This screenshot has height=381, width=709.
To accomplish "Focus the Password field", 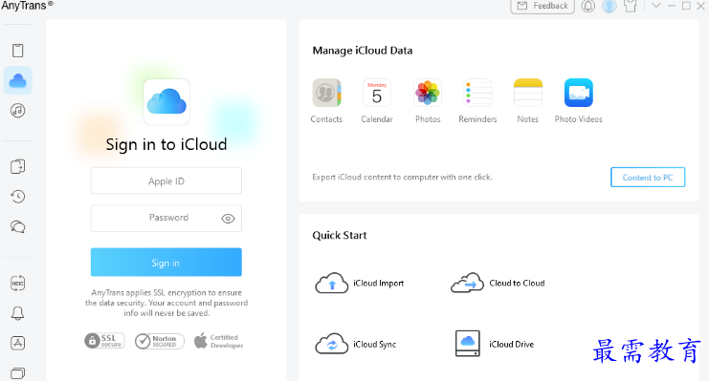I will tap(166, 218).
